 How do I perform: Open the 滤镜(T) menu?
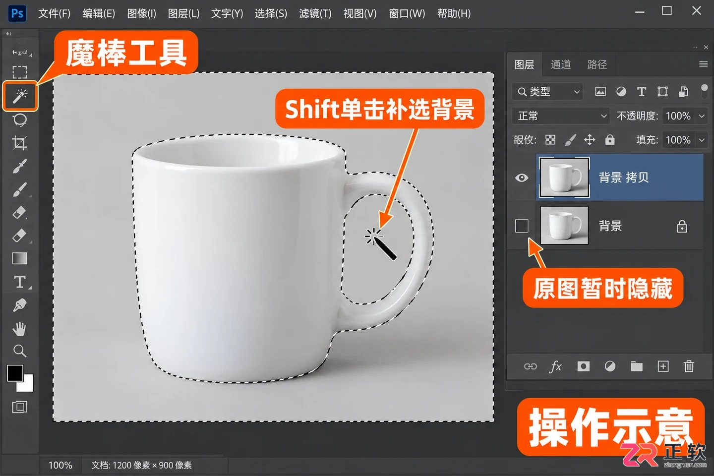coord(315,13)
